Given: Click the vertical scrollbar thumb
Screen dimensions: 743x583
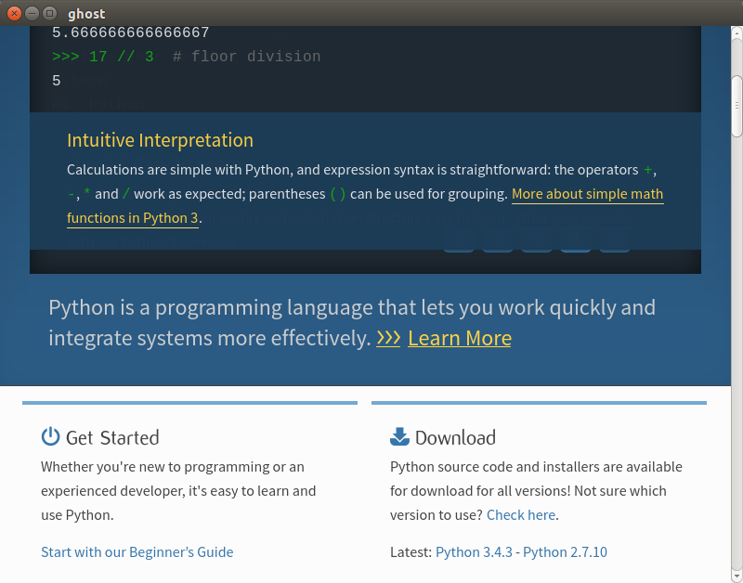Looking at the screenshot, I should [x=736, y=106].
